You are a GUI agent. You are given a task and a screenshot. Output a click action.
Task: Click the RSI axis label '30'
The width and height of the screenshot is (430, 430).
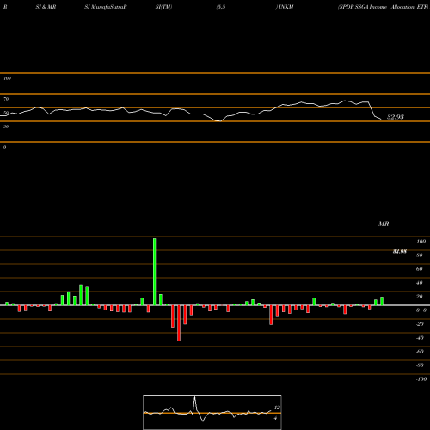tap(6, 126)
